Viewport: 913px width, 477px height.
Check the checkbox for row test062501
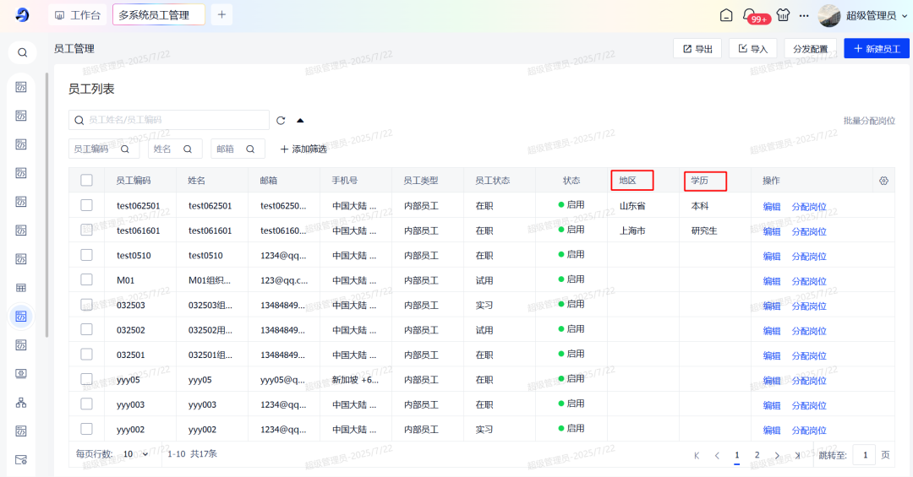(86, 205)
